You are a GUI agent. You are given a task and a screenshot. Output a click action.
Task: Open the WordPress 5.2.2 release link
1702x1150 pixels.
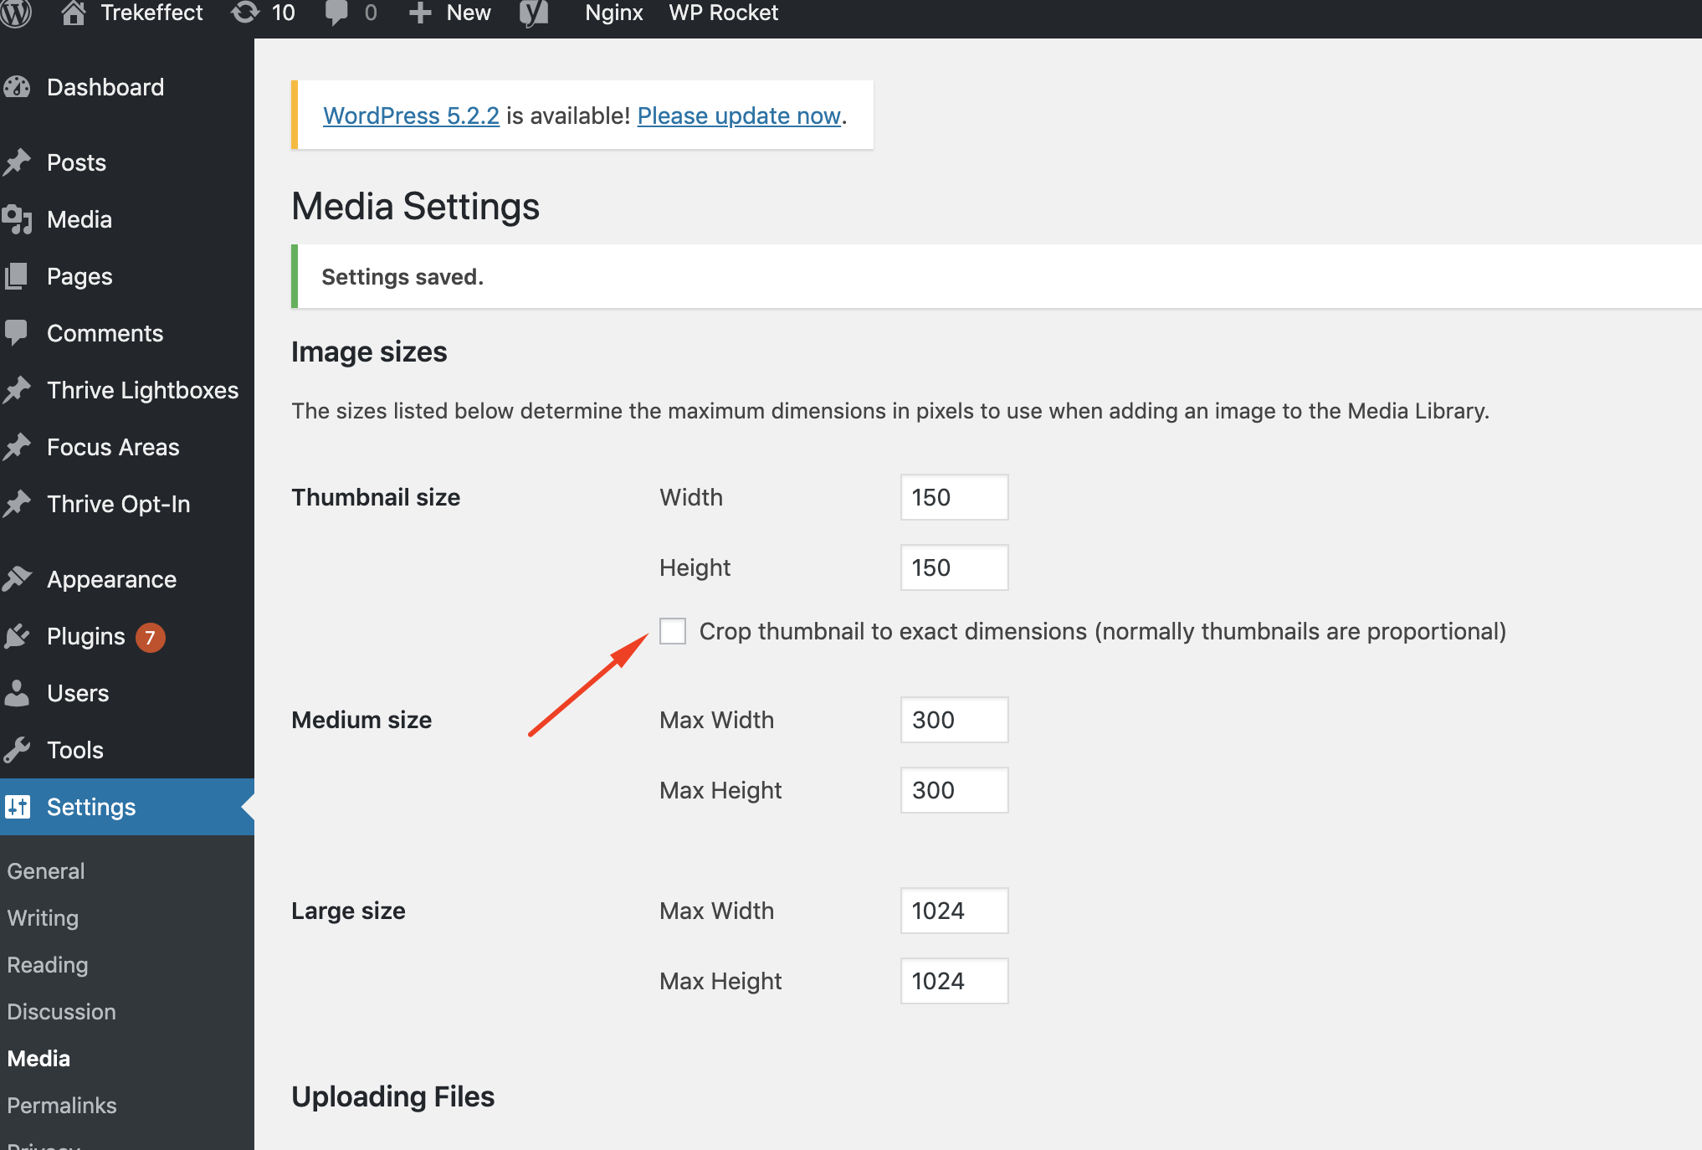pyautogui.click(x=410, y=116)
